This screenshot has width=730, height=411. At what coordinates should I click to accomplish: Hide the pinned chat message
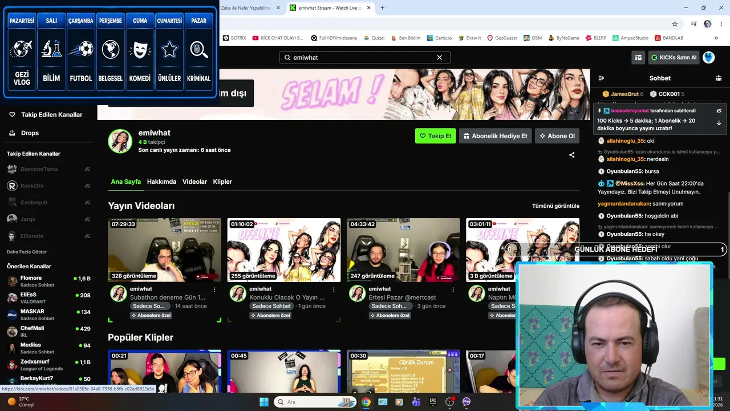[719, 111]
